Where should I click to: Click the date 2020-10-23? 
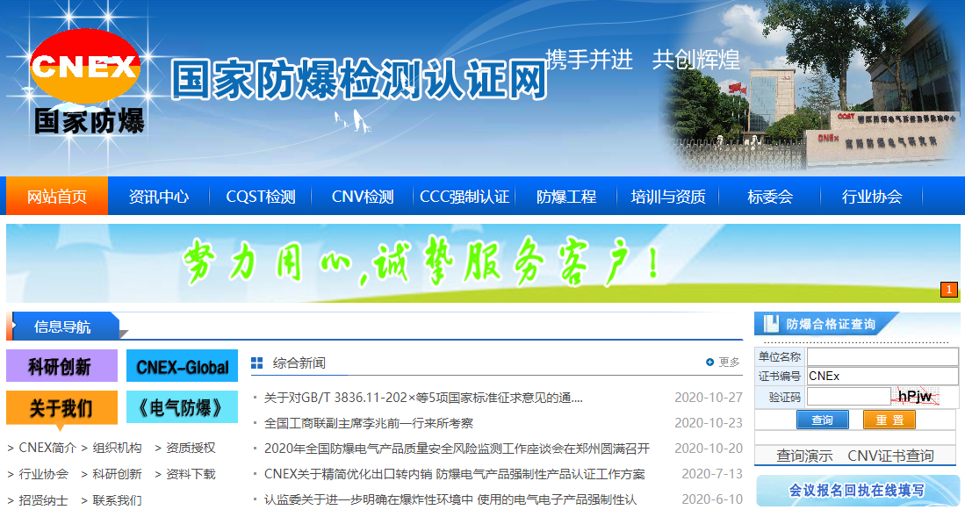709,423
